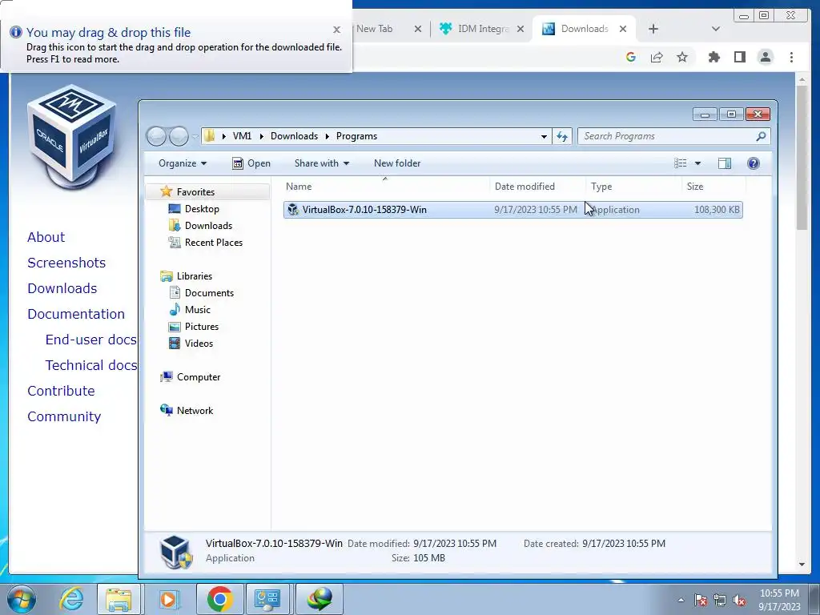
Task: Click the Explorer back arrow button
Action: click(156, 136)
